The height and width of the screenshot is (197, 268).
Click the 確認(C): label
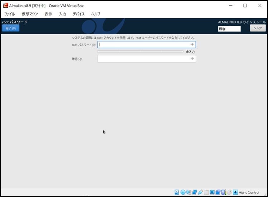77,59
